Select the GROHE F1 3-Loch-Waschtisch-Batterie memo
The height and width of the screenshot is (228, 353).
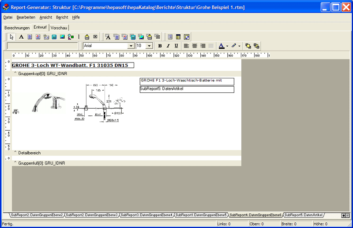tap(187, 81)
